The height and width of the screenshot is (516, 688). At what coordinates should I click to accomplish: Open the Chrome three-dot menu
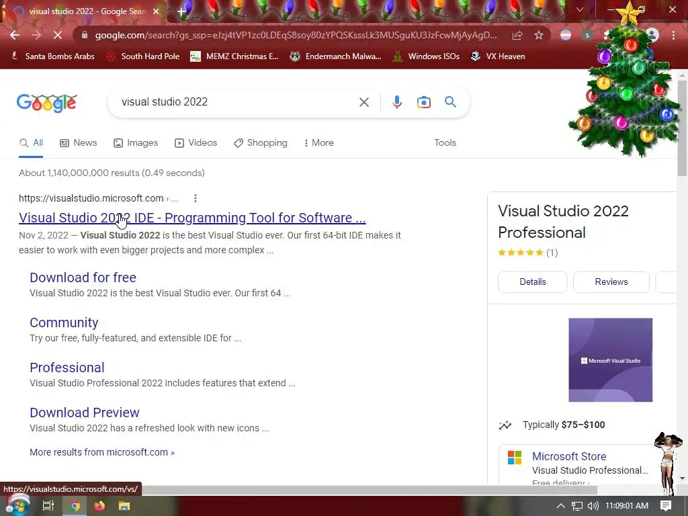pyautogui.click(x=673, y=35)
